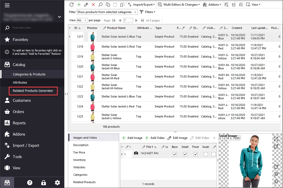Click Edit Image button
Screen dimensions: 283x188
point(177,138)
